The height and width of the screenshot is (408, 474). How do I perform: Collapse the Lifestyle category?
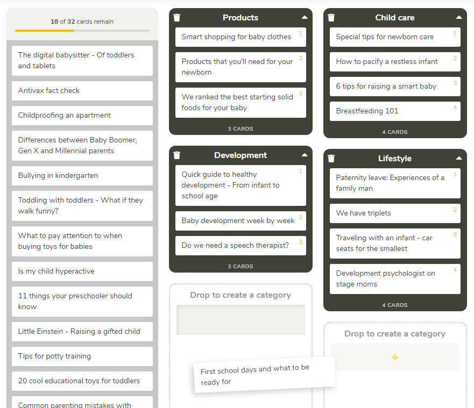click(x=459, y=158)
